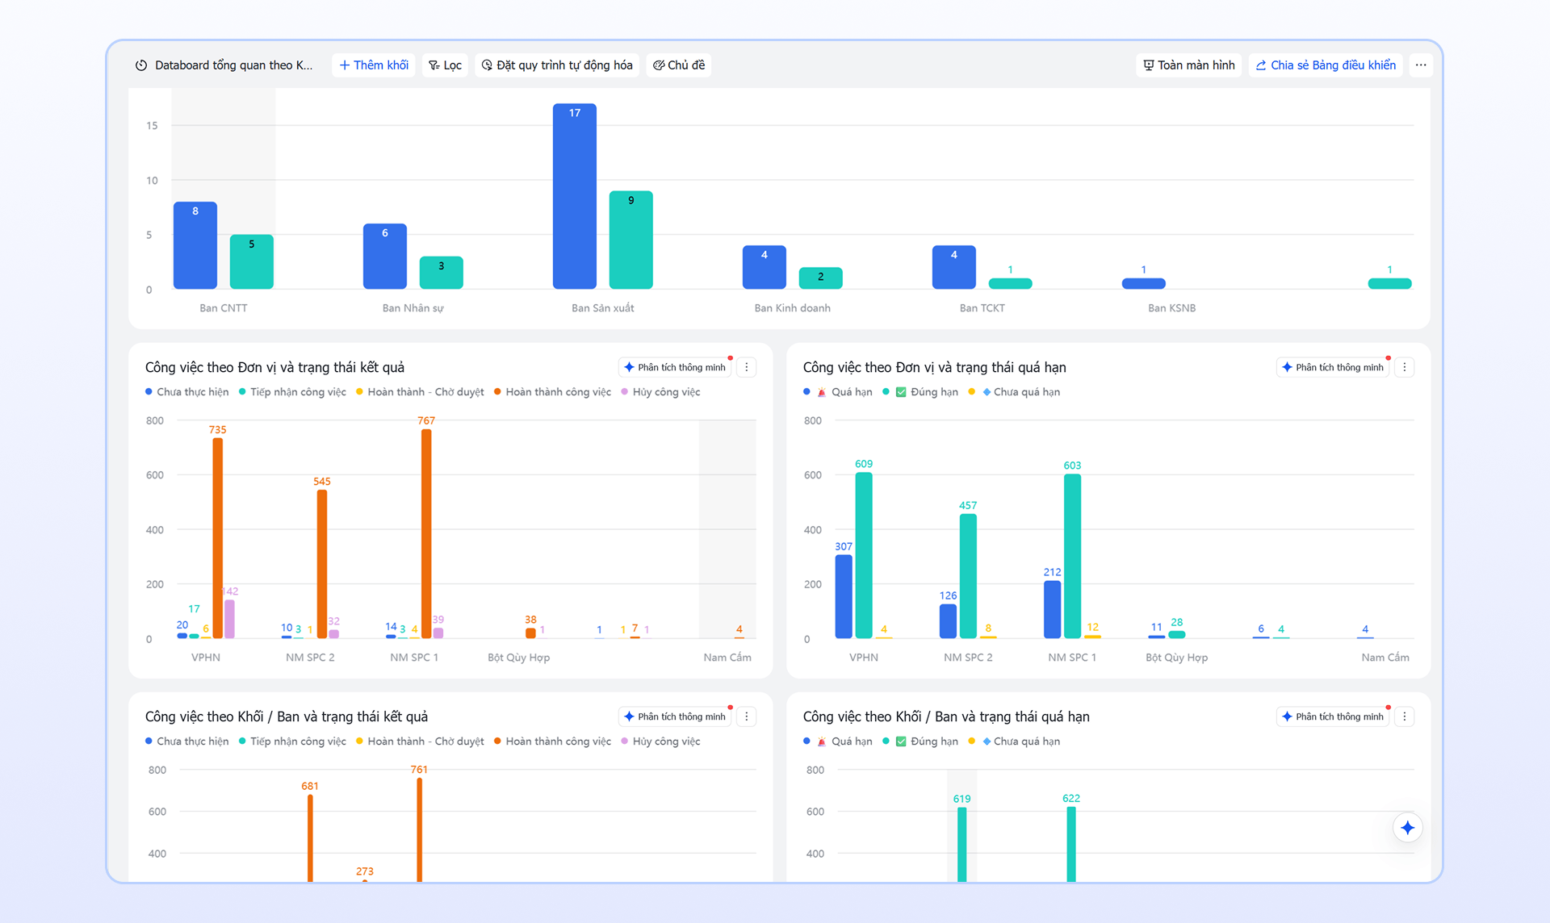Open the Chủ đề theme option
The height and width of the screenshot is (923, 1550).
point(679,65)
